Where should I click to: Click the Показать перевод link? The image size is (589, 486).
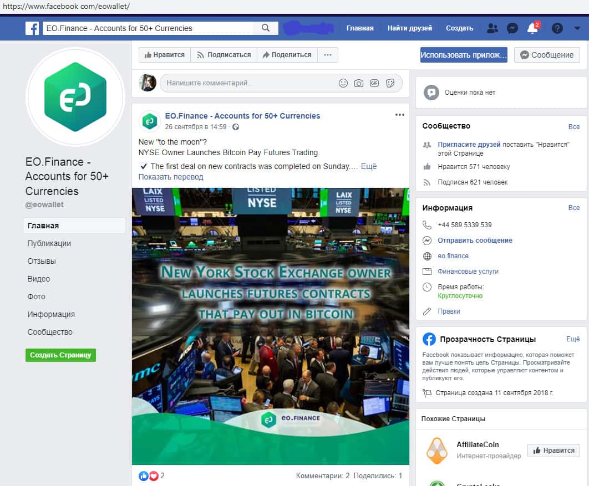point(171,177)
